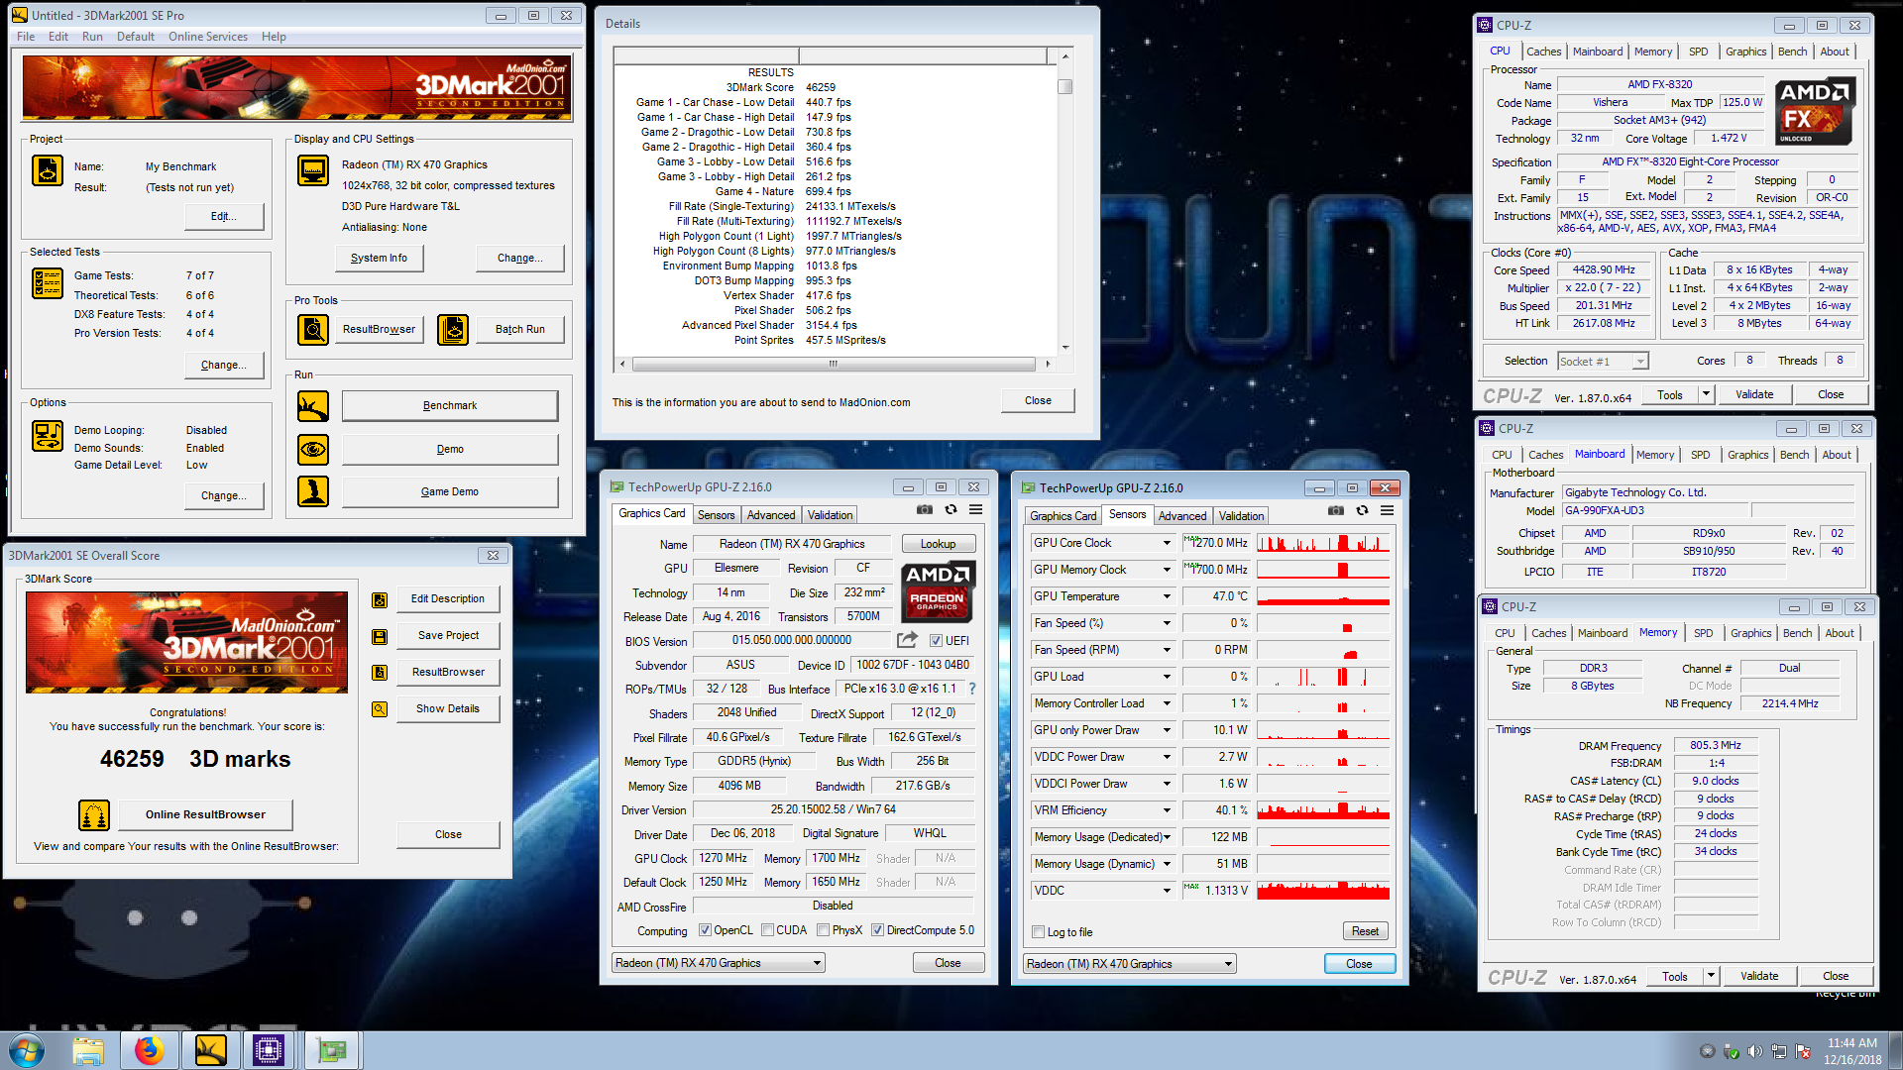The image size is (1903, 1070).
Task: Open Tools dropdown arrow in top CPU-Z window
Action: click(x=1706, y=394)
